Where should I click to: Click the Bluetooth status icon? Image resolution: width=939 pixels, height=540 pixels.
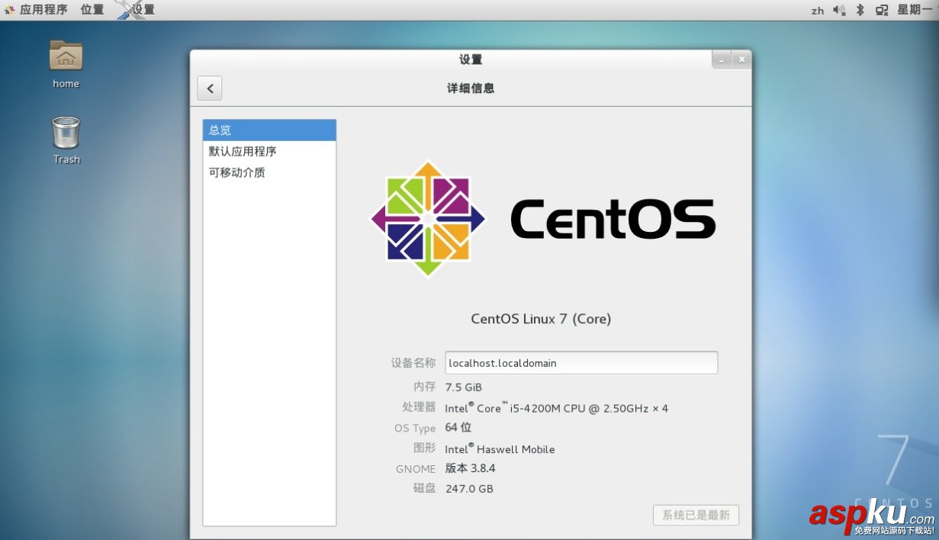[860, 10]
